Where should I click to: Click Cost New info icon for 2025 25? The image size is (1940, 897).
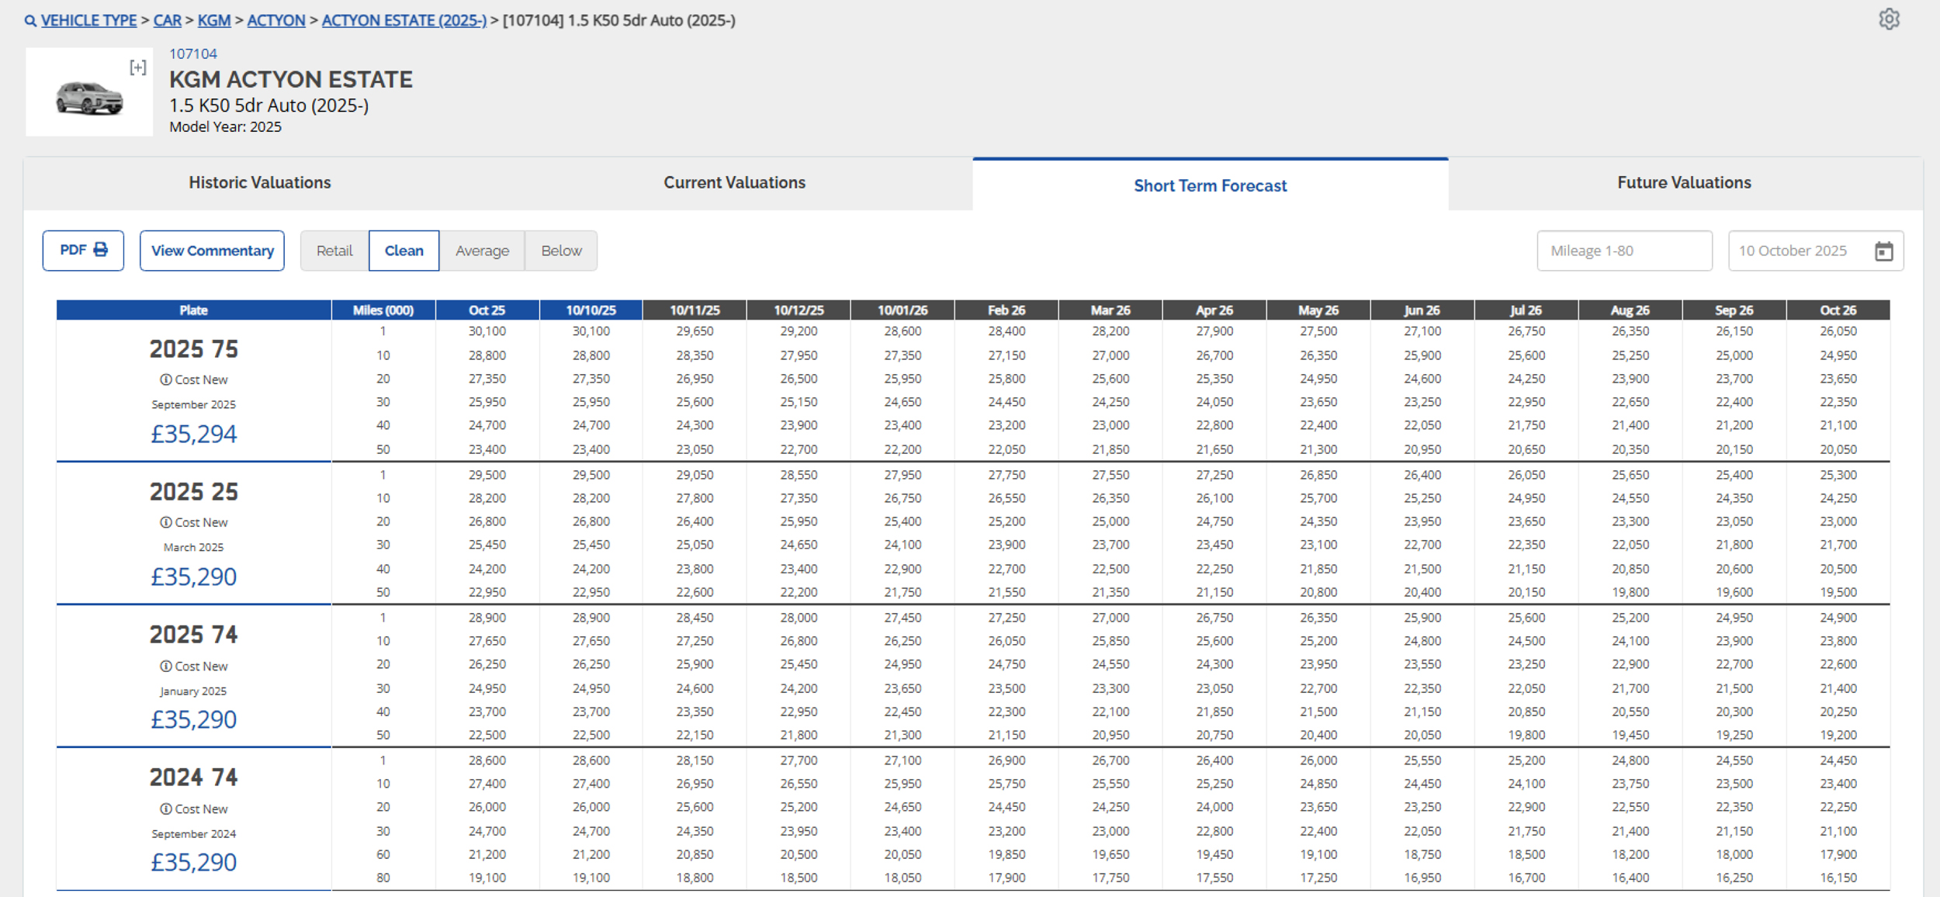(166, 522)
